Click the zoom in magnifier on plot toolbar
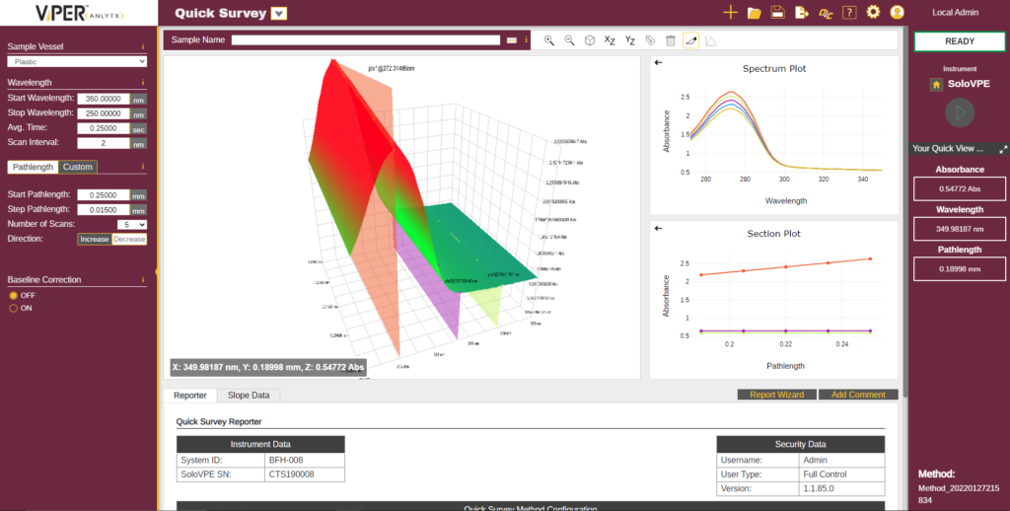 pyautogui.click(x=549, y=40)
